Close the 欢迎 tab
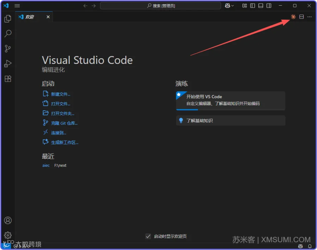This screenshot has width=317, height=250. click(x=48, y=17)
